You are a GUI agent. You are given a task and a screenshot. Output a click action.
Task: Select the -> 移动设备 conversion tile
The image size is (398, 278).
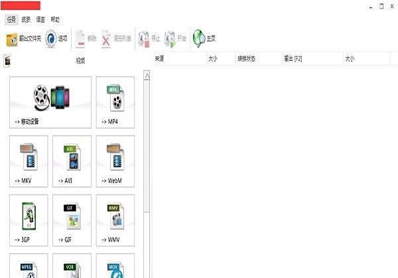(50, 103)
